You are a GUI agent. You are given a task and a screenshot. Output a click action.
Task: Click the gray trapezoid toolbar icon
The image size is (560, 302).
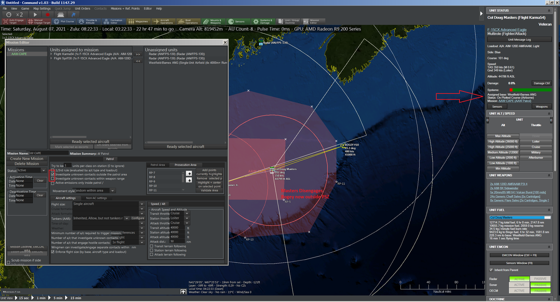click(x=60, y=14)
